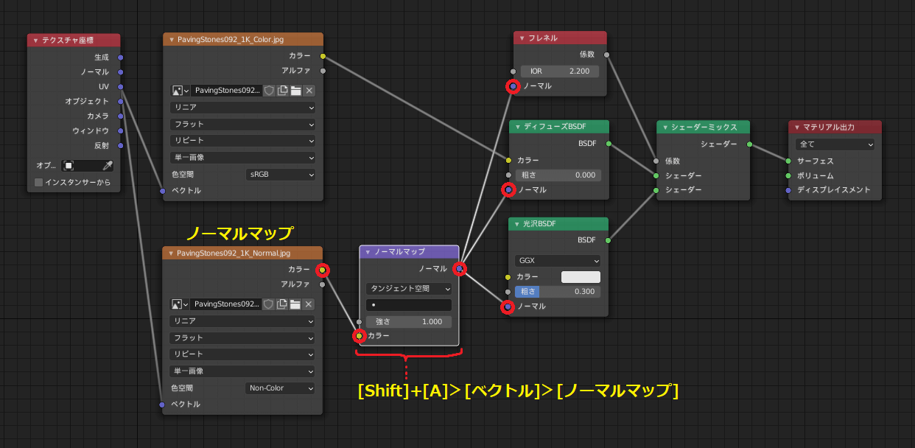The image size is (915, 448).
Task: Open the Non-Color color space dropdown
Action: click(x=280, y=388)
